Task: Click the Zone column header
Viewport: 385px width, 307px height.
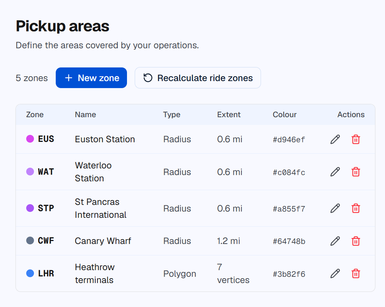Action: coord(35,115)
